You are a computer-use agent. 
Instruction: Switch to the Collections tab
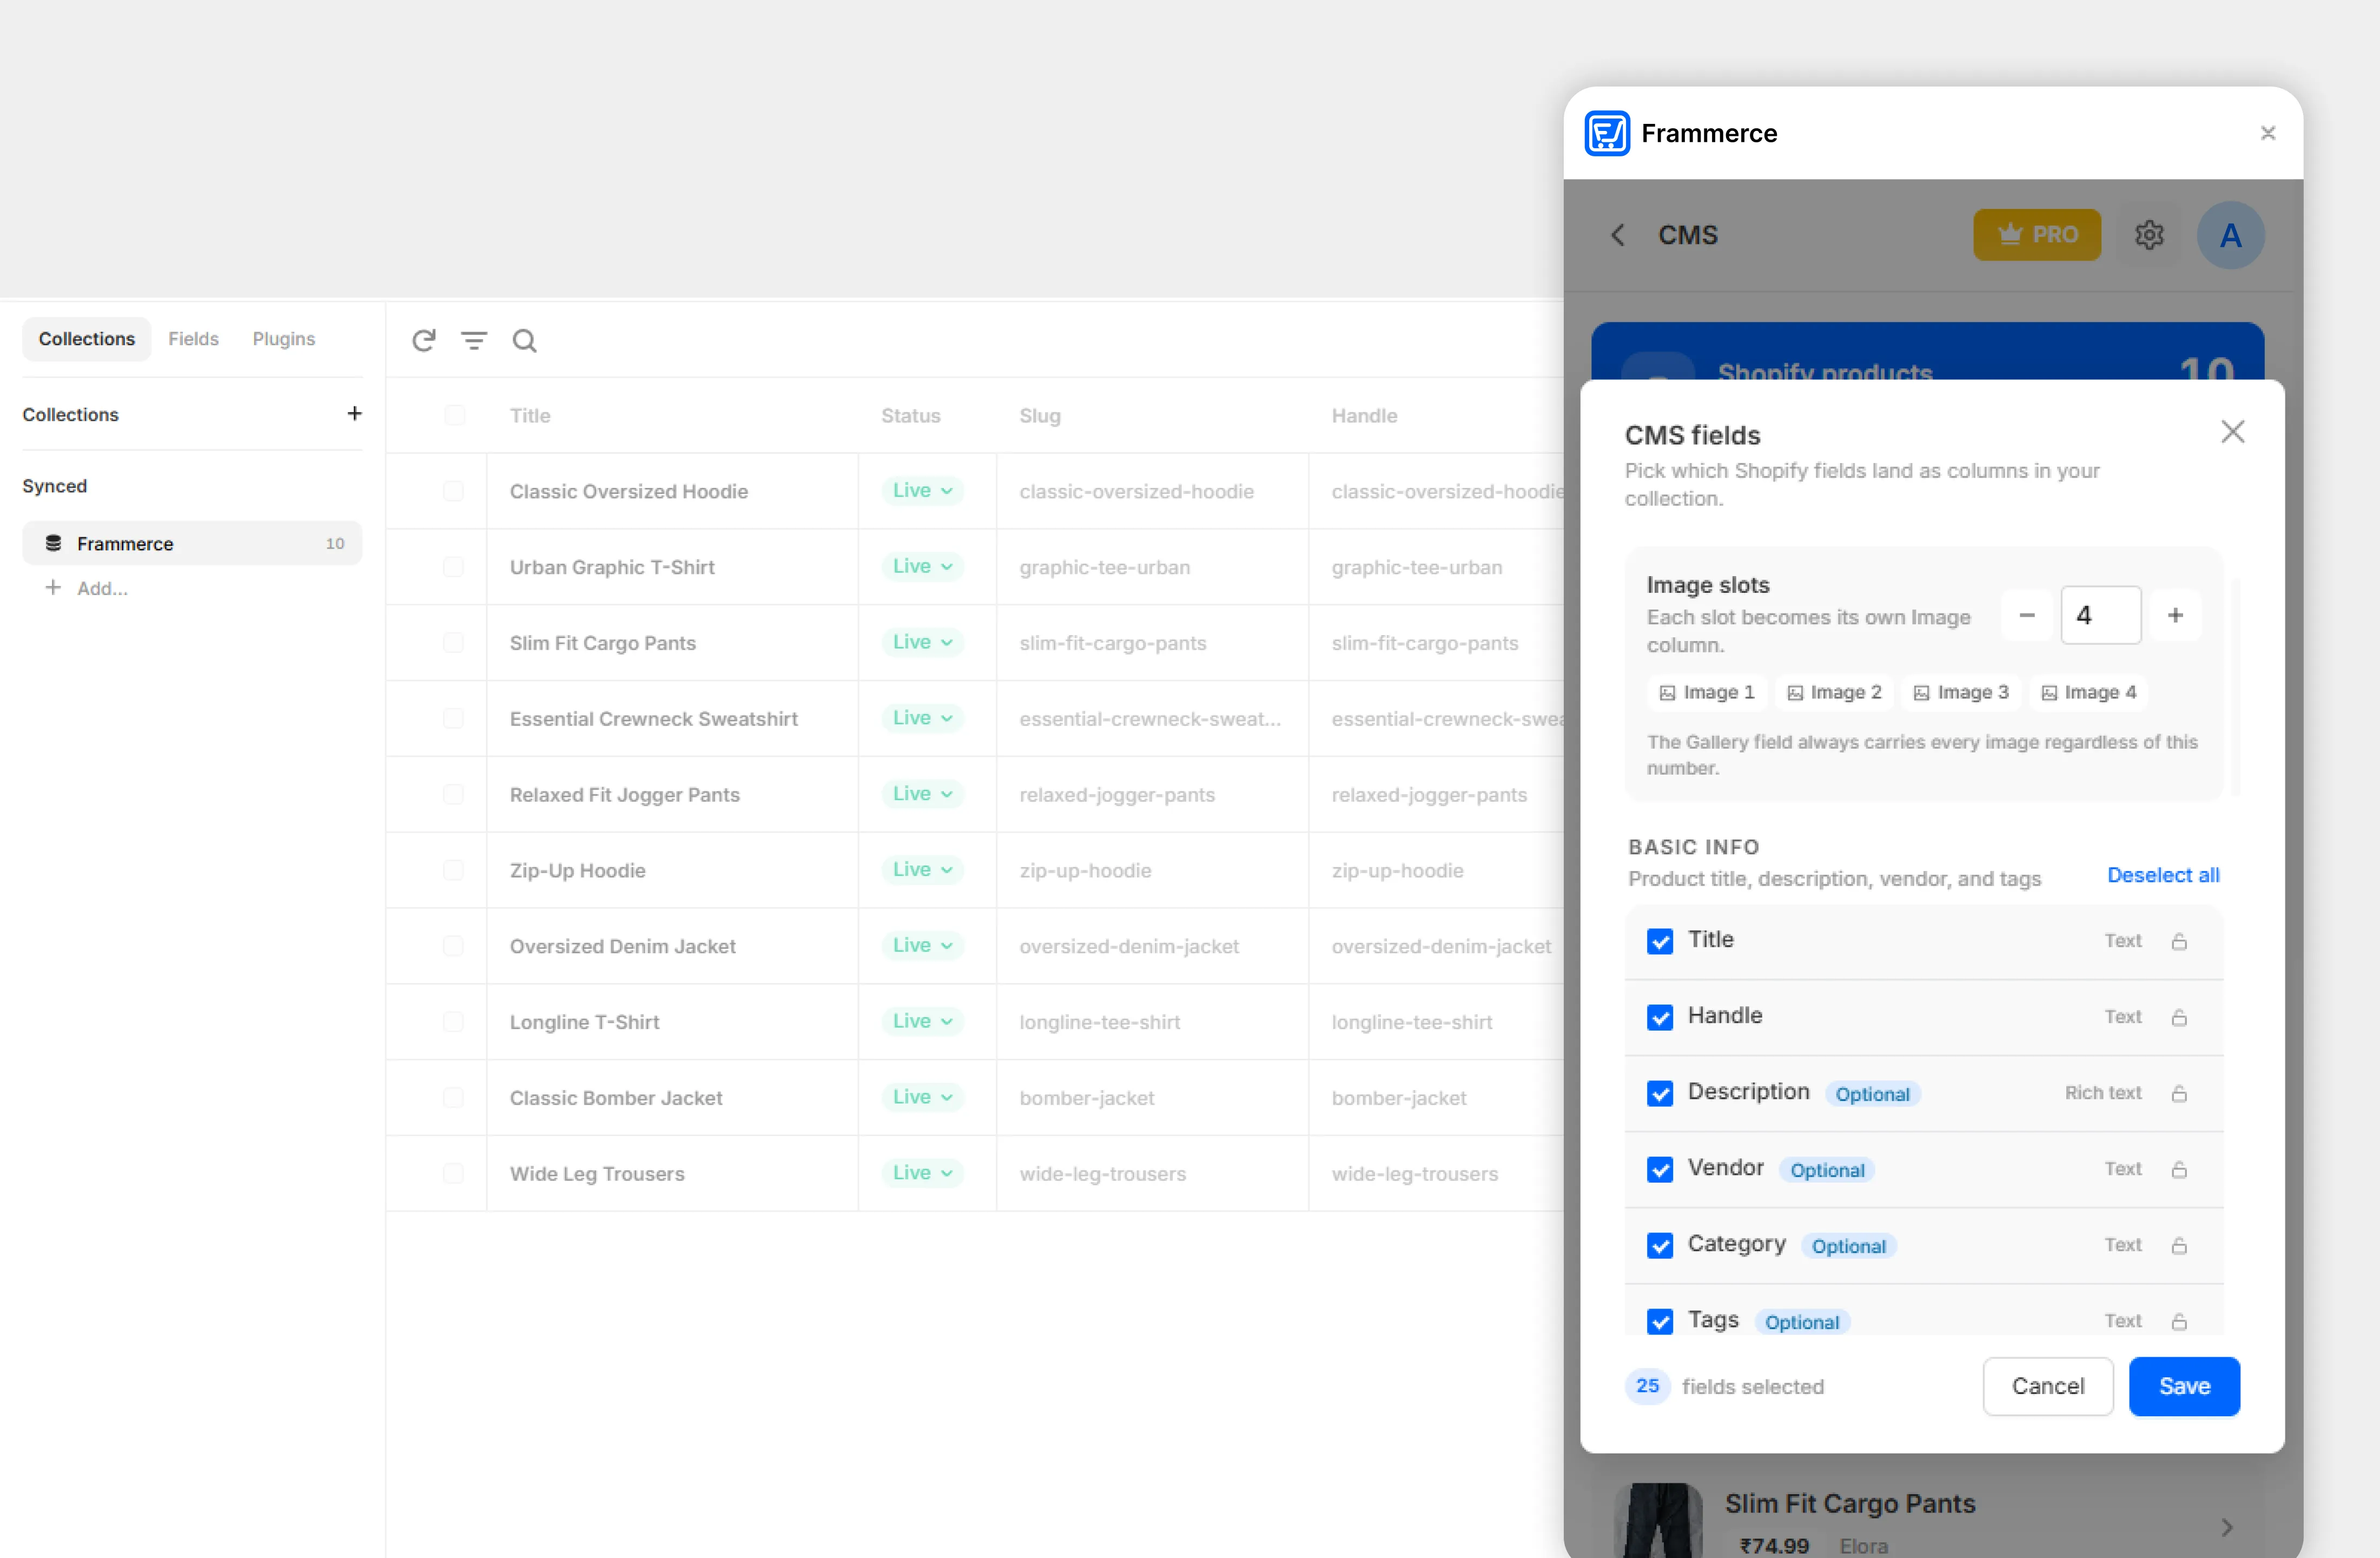[x=87, y=339]
